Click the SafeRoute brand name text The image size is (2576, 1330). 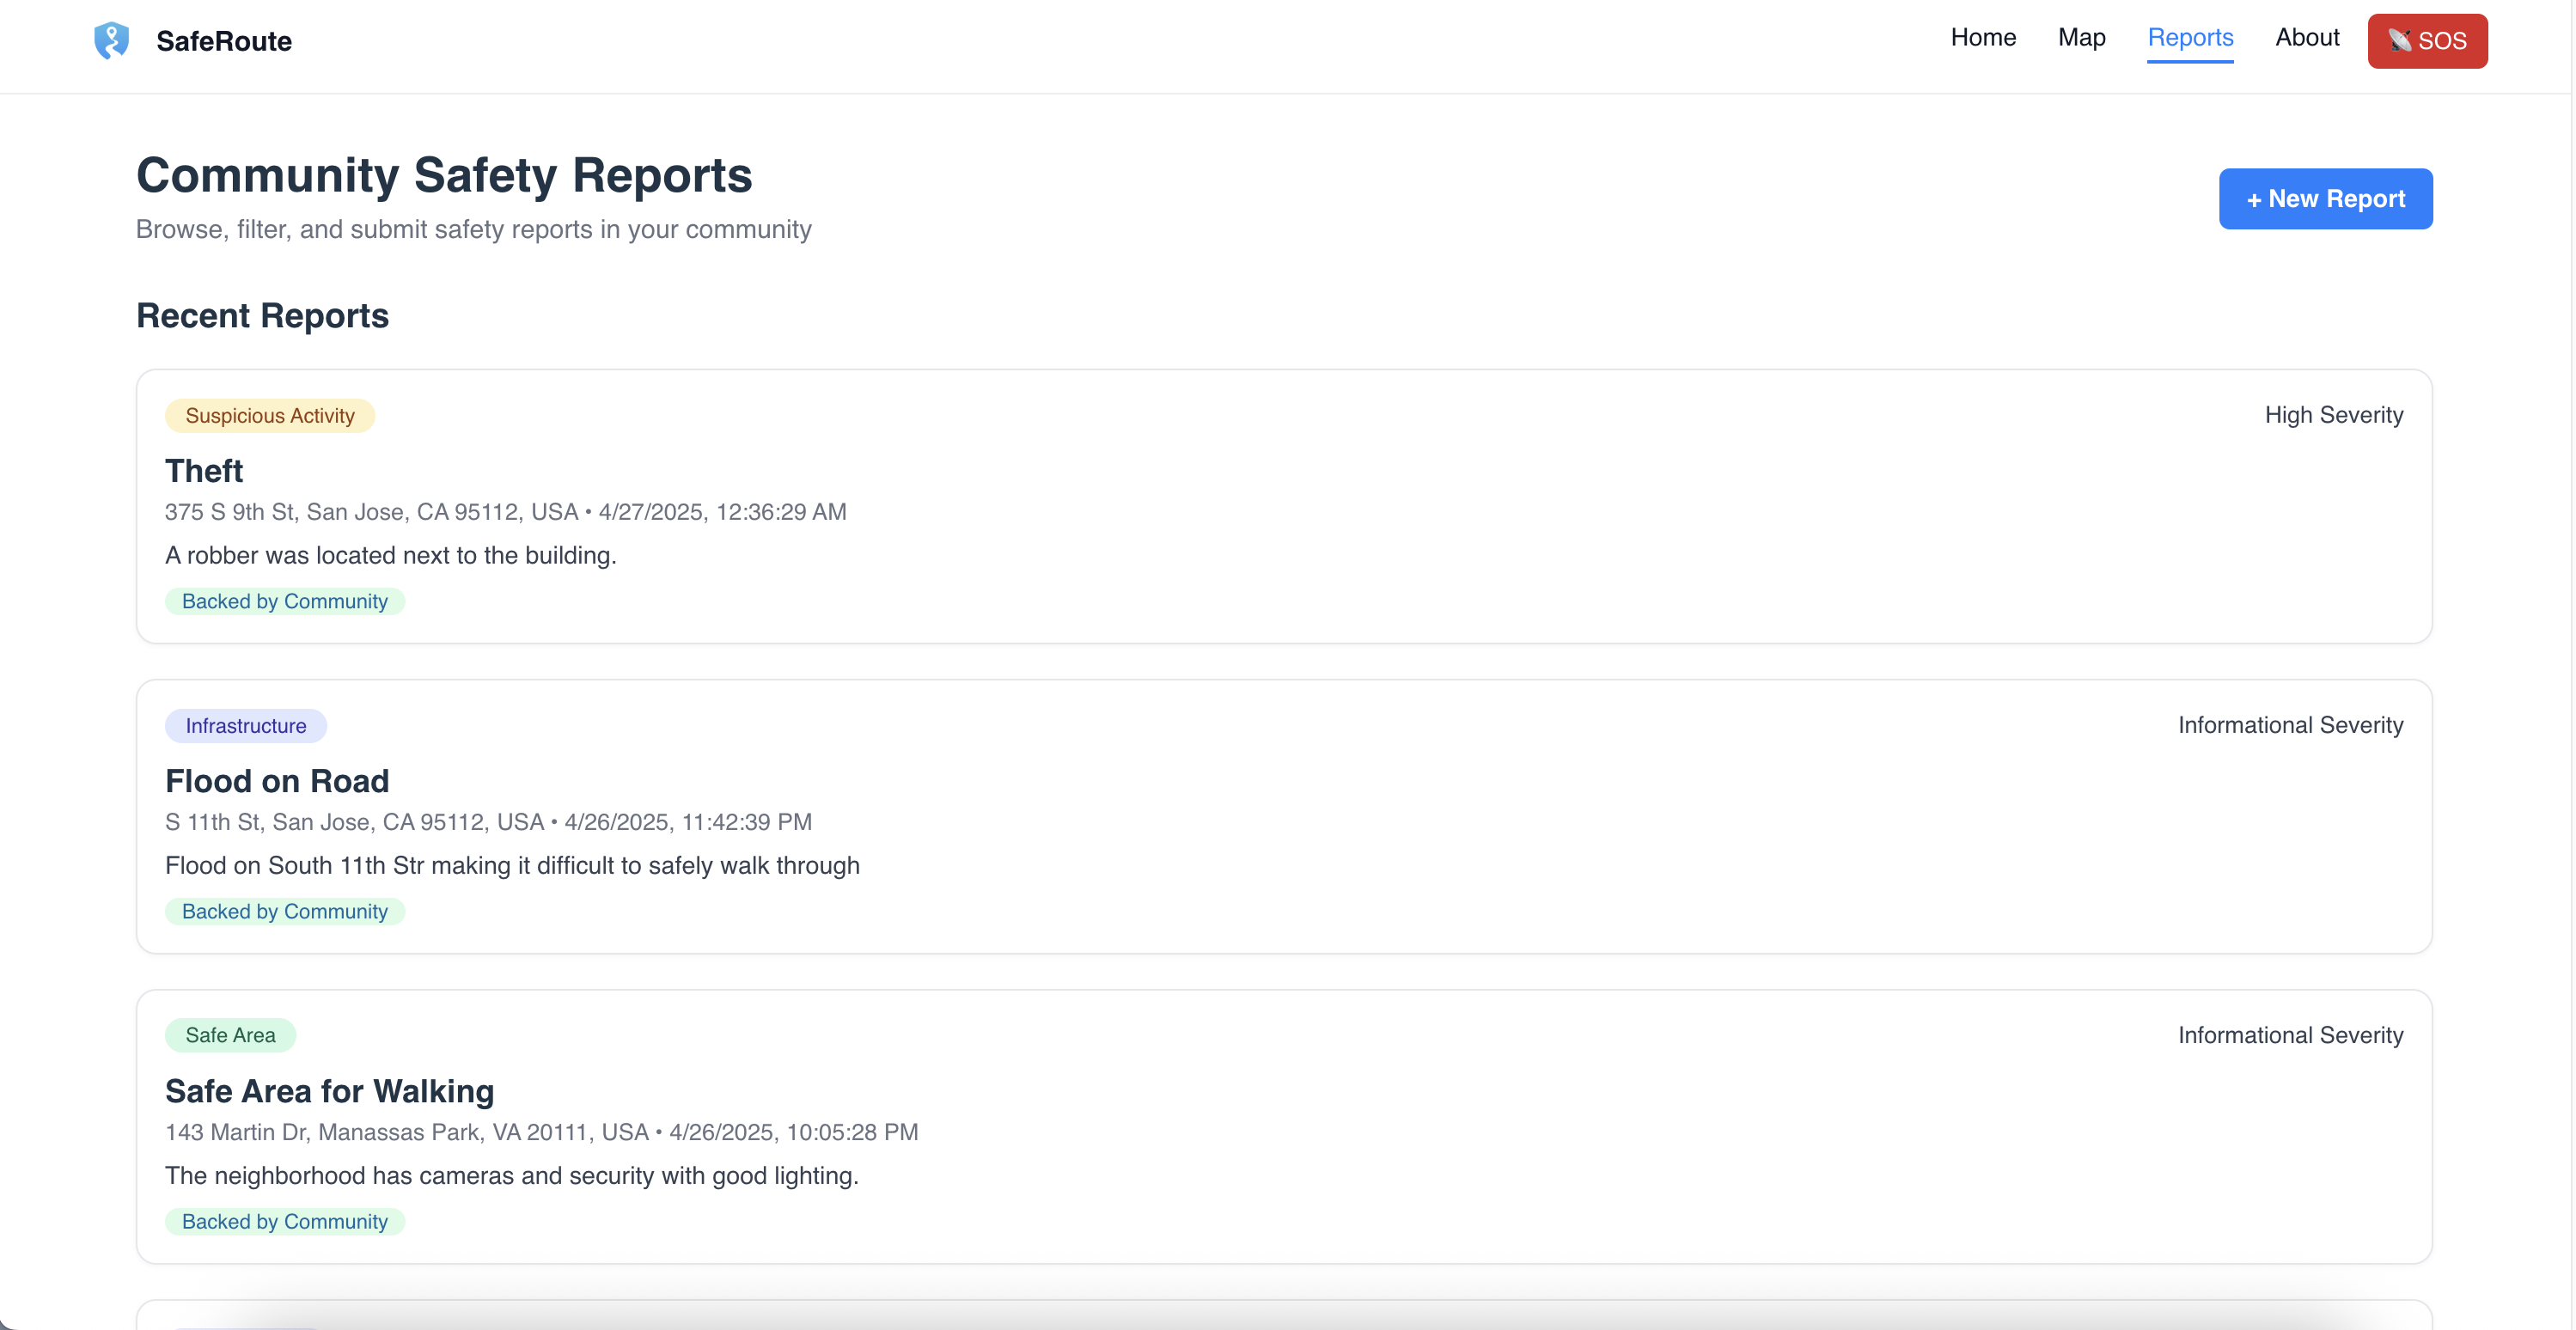(224, 41)
